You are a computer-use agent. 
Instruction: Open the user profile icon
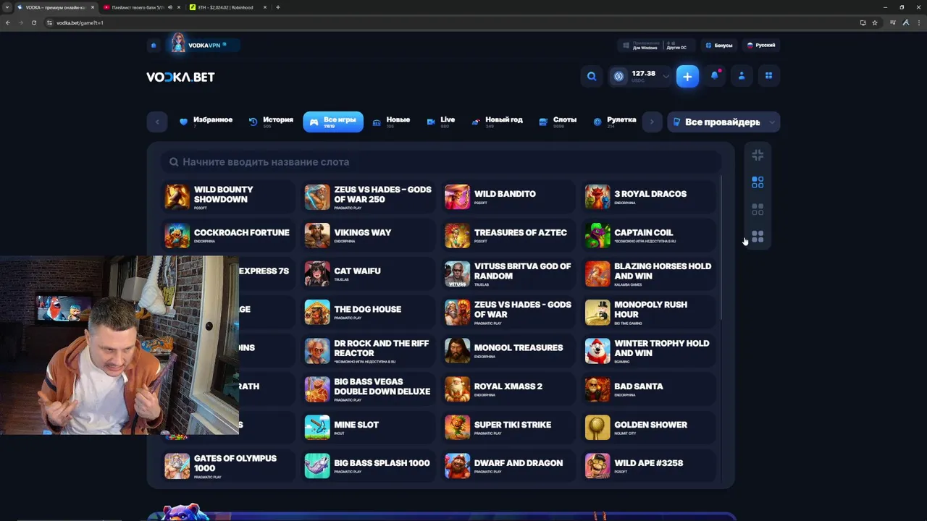coord(742,76)
